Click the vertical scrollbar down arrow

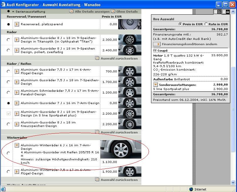233,182
